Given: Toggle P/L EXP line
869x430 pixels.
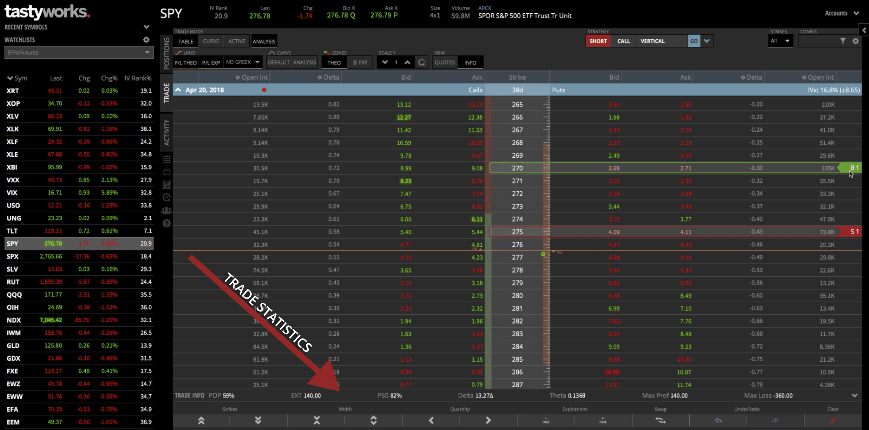Looking at the screenshot, I should click(211, 63).
